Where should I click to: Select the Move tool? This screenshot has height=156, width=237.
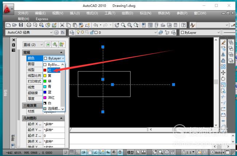coord(223,73)
